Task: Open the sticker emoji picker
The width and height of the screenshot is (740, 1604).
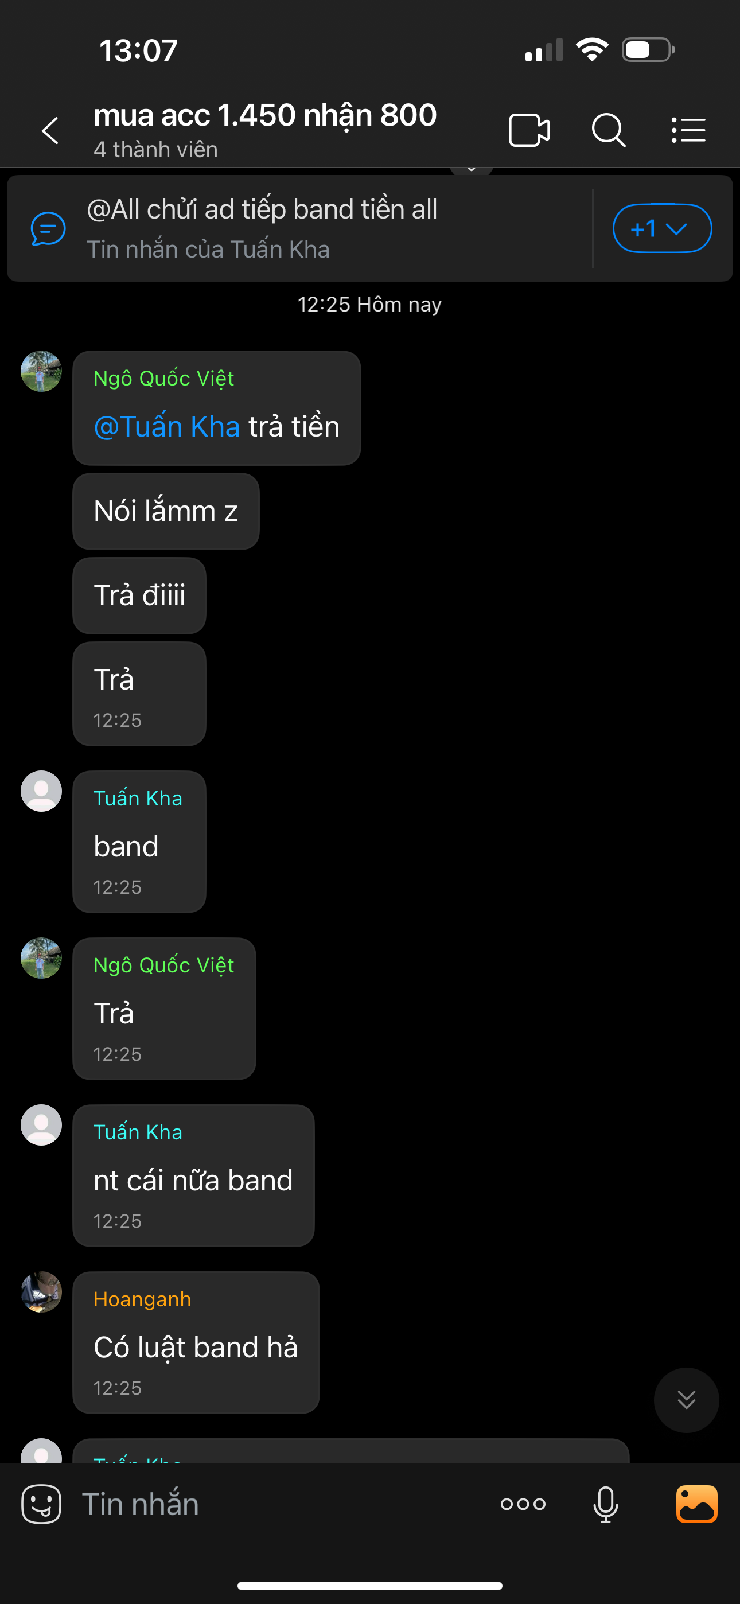Action: tap(41, 1504)
